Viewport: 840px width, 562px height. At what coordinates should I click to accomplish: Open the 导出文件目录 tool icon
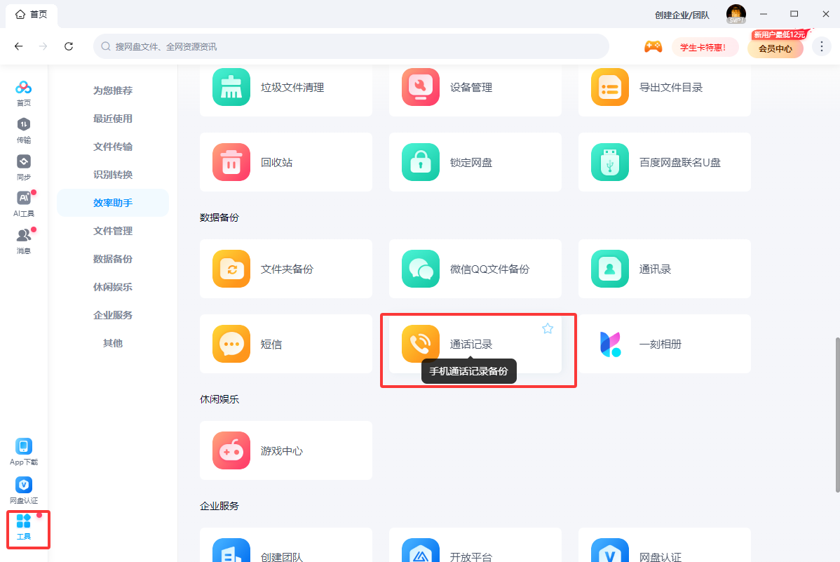(x=609, y=87)
